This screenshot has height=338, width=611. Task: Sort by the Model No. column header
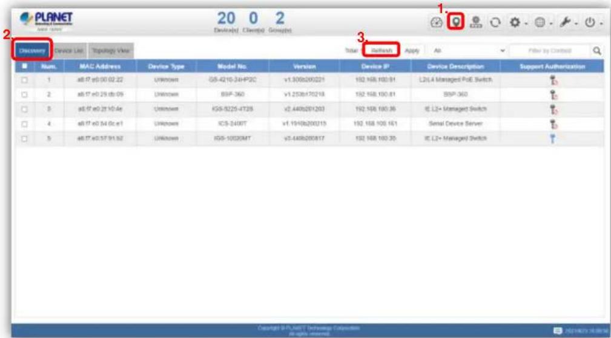(233, 67)
